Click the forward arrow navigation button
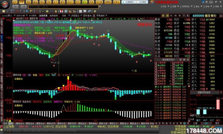Image resolution: width=223 pixels, height=134 pixels. click(x=24, y=7)
